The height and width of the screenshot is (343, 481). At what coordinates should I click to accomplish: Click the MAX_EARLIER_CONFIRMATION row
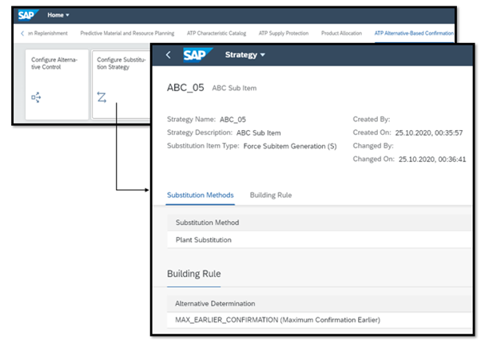pos(277,320)
